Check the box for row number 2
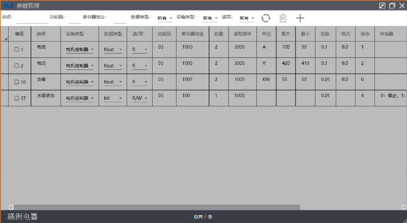407x223 pixels. (16, 66)
